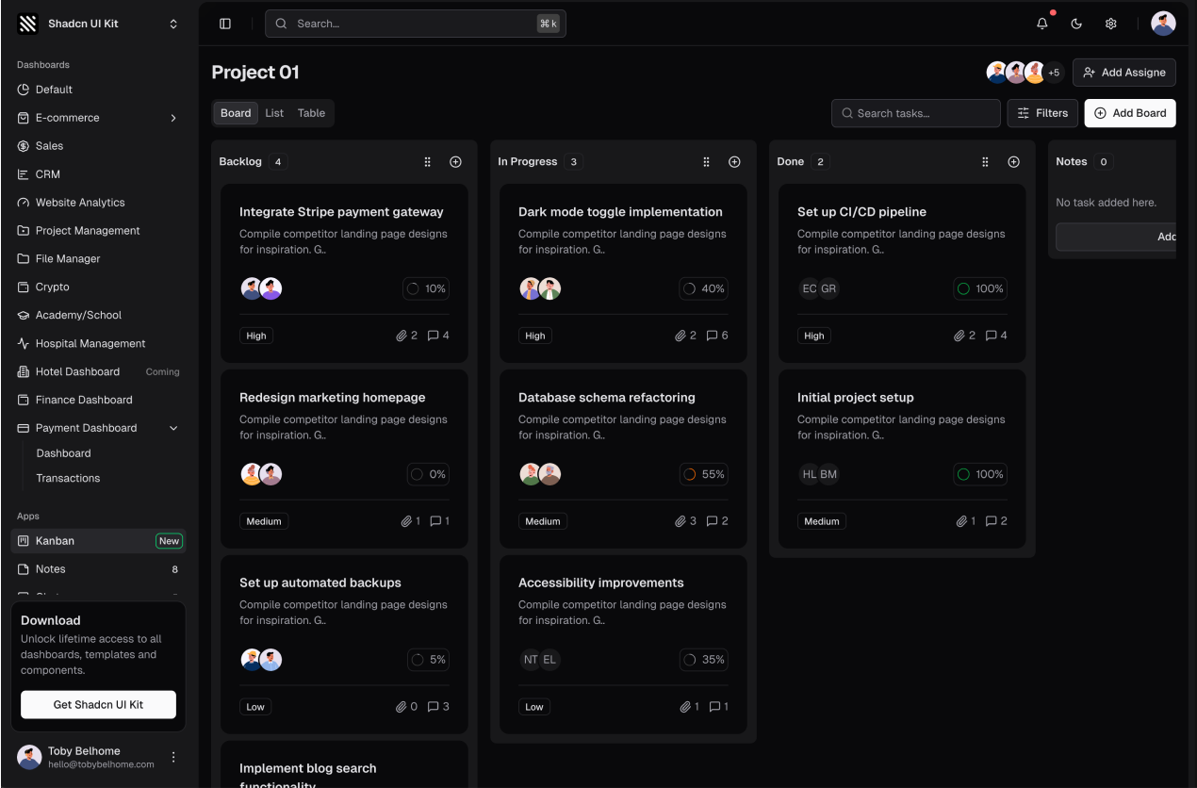The width and height of the screenshot is (1197, 788).
Task: Click EC GR assignee initials
Action: (x=819, y=288)
